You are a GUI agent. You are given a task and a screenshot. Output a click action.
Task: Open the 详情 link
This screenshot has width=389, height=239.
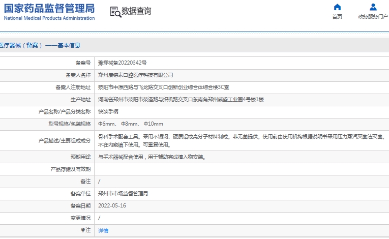[103, 230]
